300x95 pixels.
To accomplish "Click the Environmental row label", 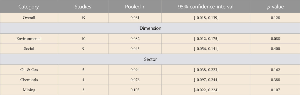I will click(x=29, y=39).
